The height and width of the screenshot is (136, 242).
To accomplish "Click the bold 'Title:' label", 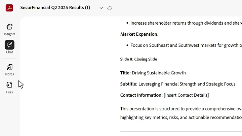I will [x=125, y=73].
